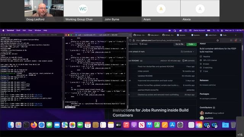The width and height of the screenshot is (244, 137).
Task: Open Messages in the dock
Action: [x=49, y=125]
